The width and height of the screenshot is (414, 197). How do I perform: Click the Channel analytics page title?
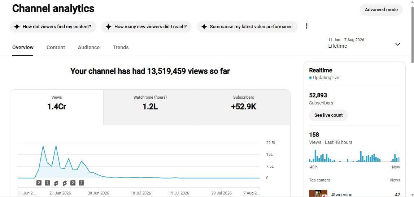(x=53, y=9)
